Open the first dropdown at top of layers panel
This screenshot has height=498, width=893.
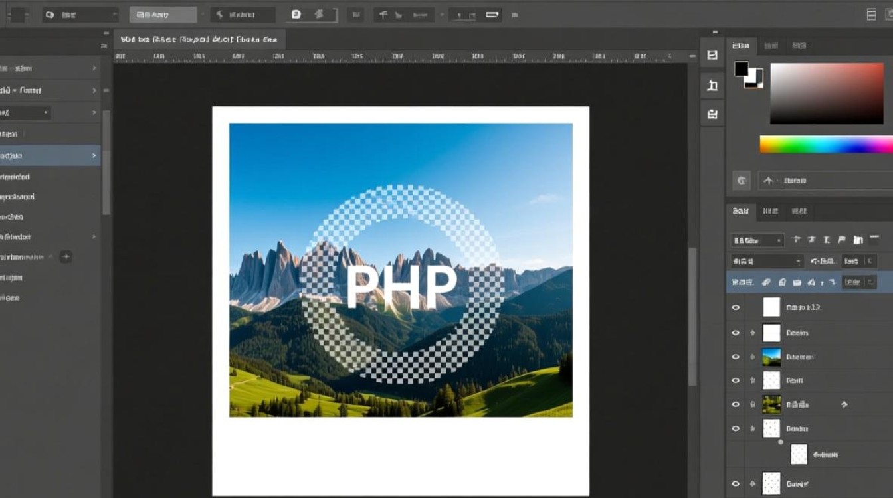(757, 240)
